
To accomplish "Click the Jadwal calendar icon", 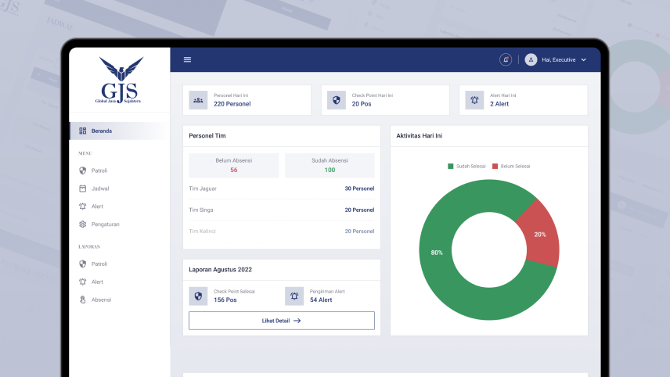I will point(82,188).
